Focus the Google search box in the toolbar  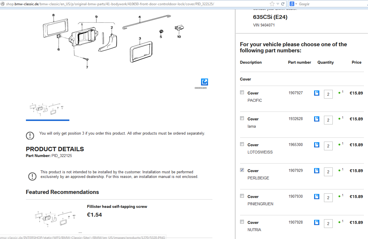329,4
